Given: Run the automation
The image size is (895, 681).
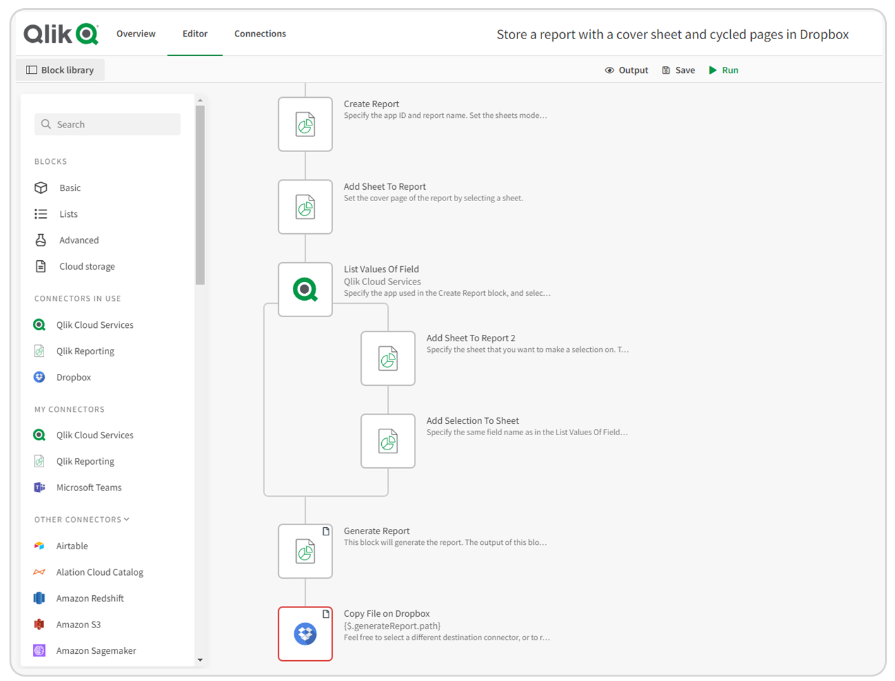Looking at the screenshot, I should click(723, 70).
